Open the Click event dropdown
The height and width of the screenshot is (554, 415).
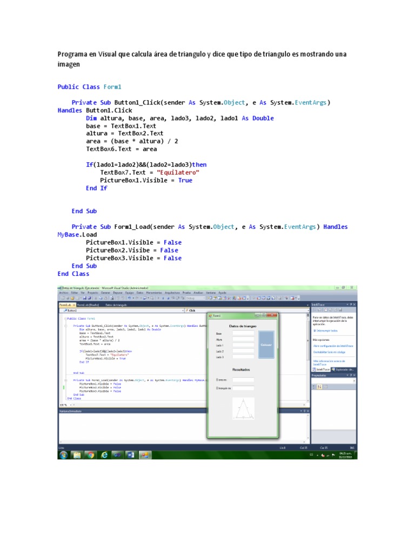click(x=246, y=310)
